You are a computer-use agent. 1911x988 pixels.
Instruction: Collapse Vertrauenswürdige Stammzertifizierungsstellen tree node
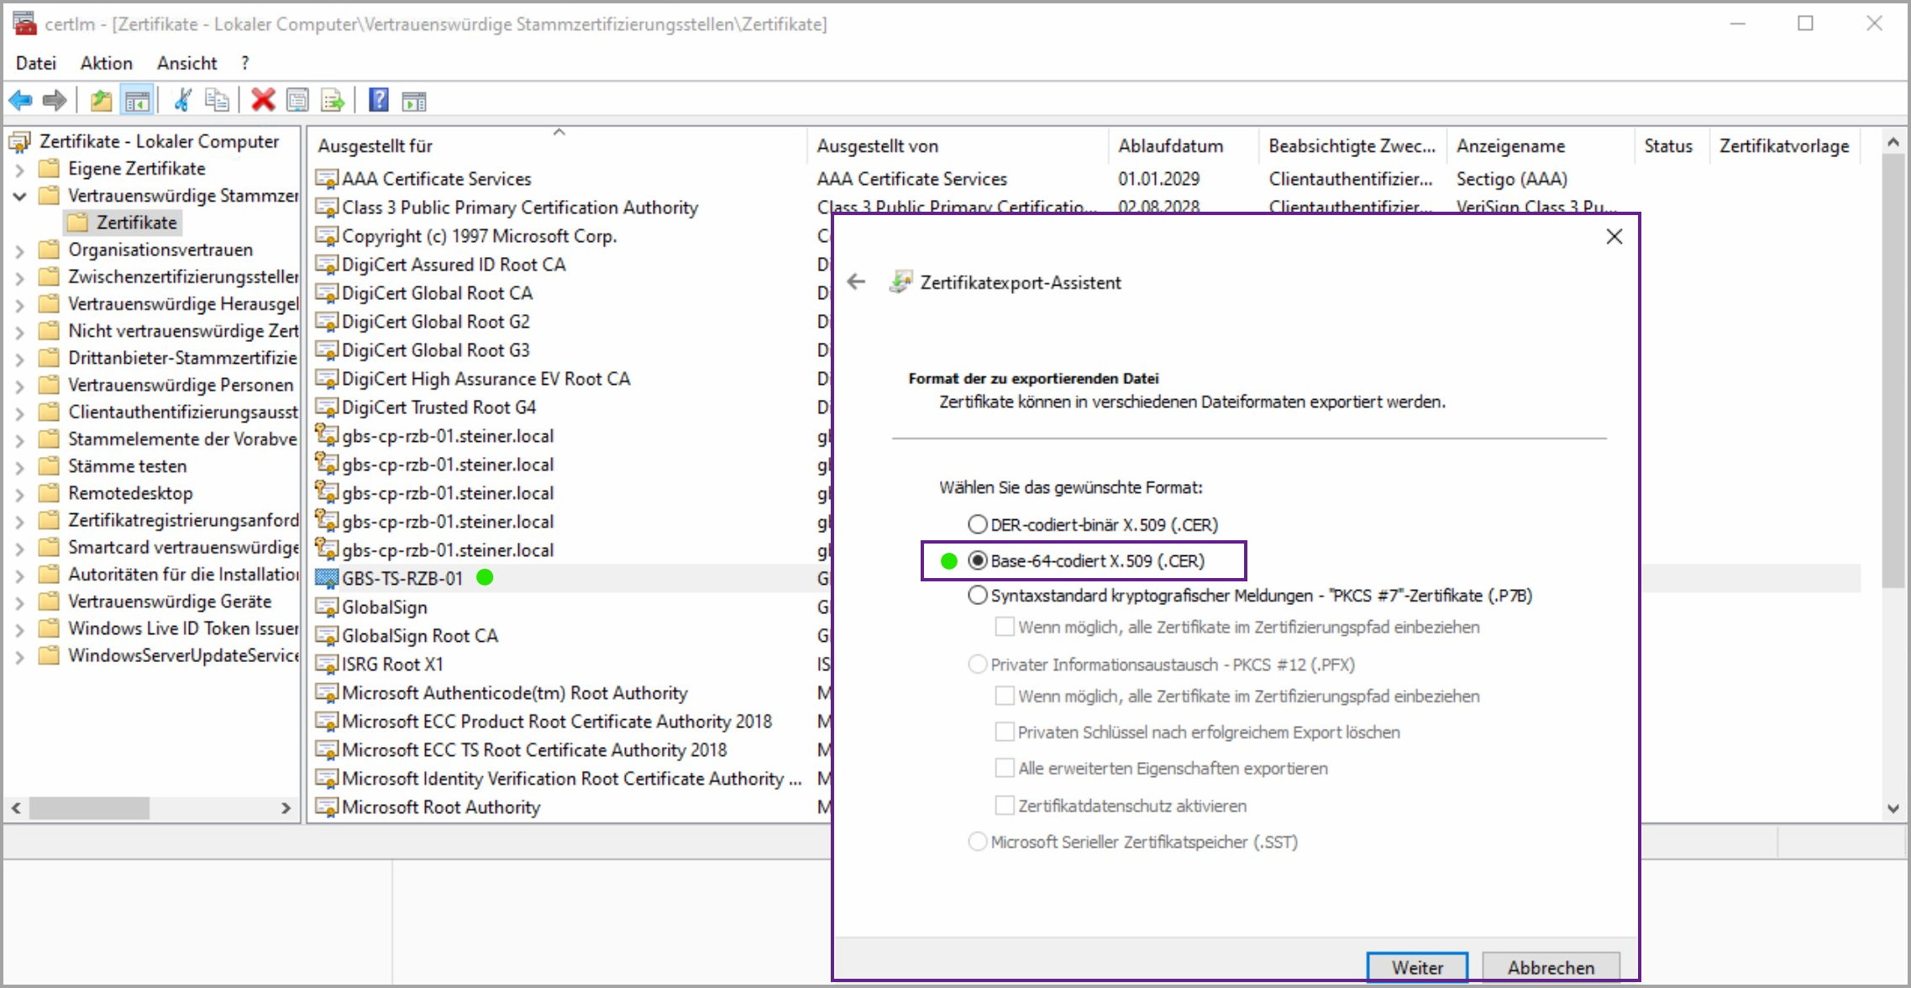[20, 197]
